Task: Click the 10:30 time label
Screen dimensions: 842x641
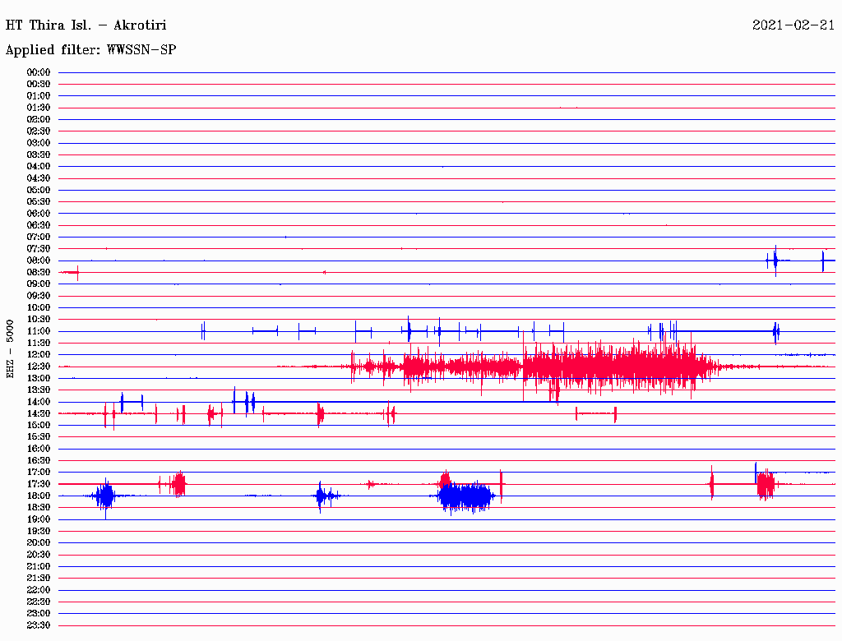Action: point(39,320)
